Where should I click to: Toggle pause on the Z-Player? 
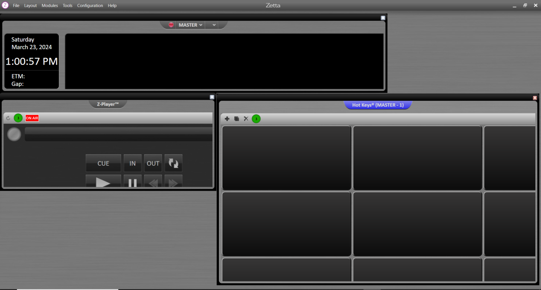(x=132, y=182)
